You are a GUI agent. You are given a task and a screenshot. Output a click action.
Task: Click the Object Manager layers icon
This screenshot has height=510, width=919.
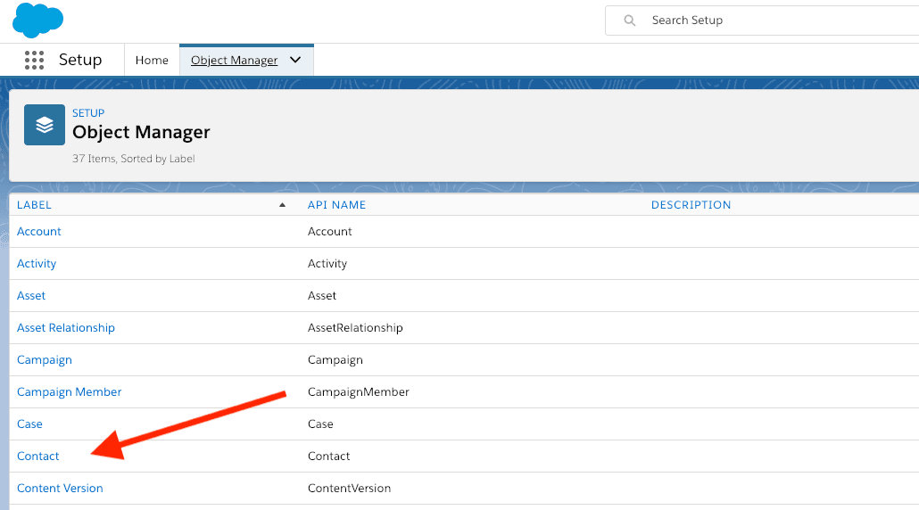(x=45, y=125)
